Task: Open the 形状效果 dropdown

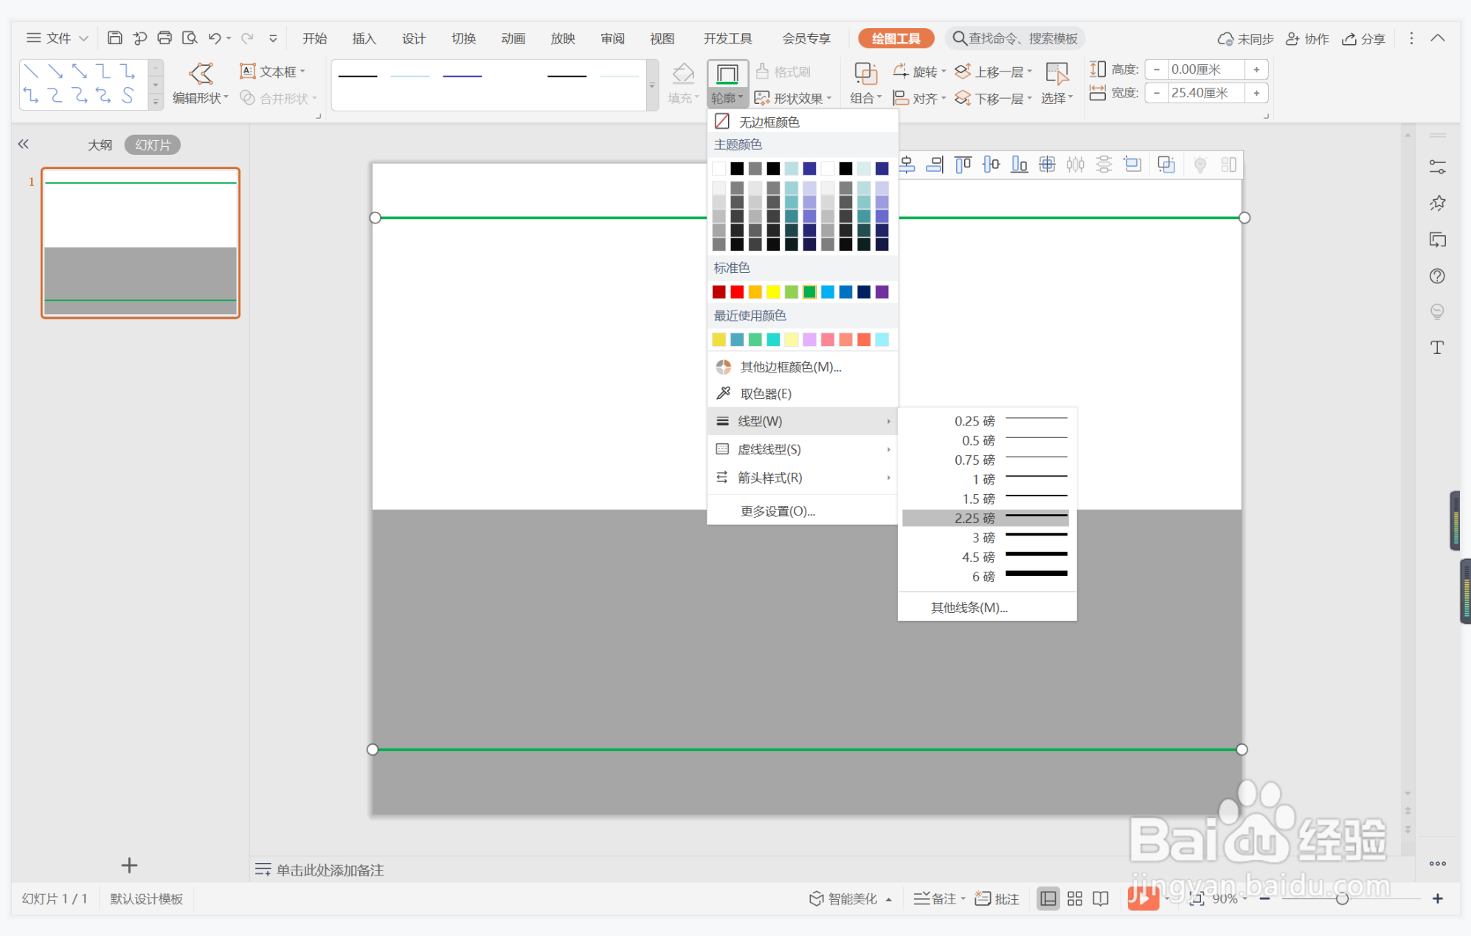Action: point(793,98)
